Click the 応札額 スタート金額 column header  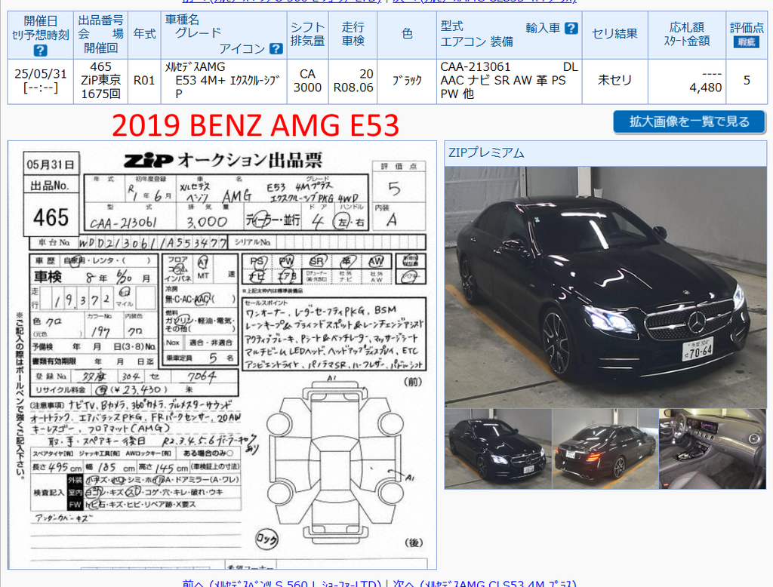pyautogui.click(x=687, y=35)
